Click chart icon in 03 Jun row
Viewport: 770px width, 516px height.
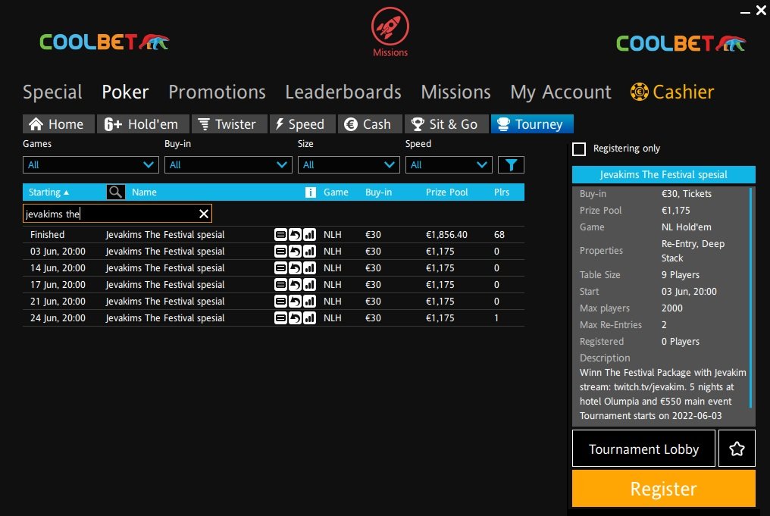309,252
